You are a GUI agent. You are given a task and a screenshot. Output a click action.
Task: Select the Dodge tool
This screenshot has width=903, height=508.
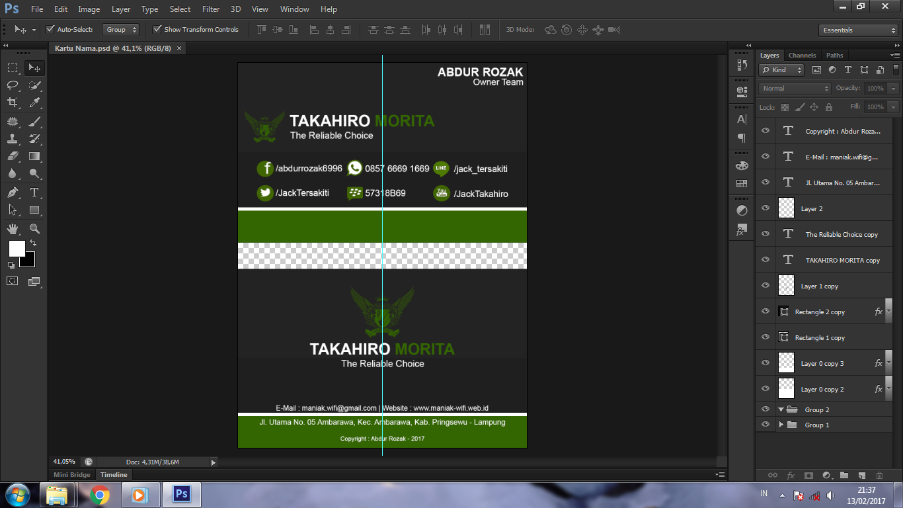tap(34, 173)
